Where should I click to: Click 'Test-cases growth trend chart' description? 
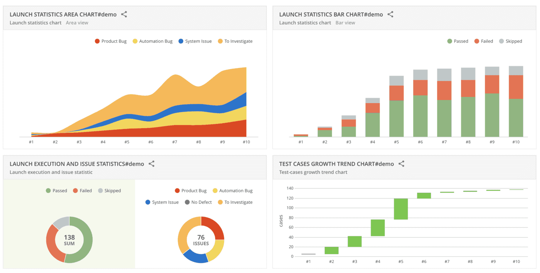pos(313,172)
